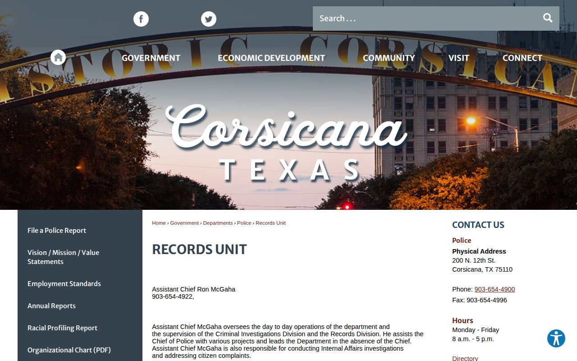Click the Records Unit page heading
The width and height of the screenshot is (577, 361).
click(199, 249)
